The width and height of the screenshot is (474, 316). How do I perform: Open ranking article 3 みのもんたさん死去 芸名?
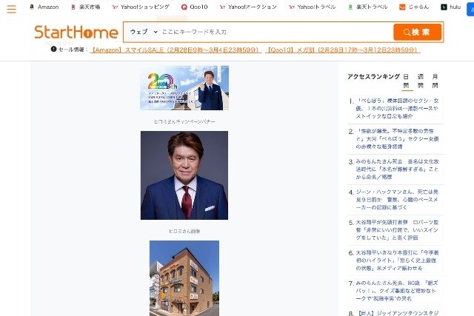tap(397, 169)
